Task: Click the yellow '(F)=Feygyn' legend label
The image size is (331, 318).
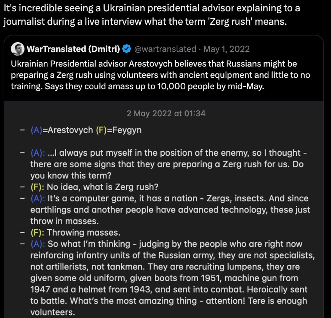Action: tap(119, 130)
